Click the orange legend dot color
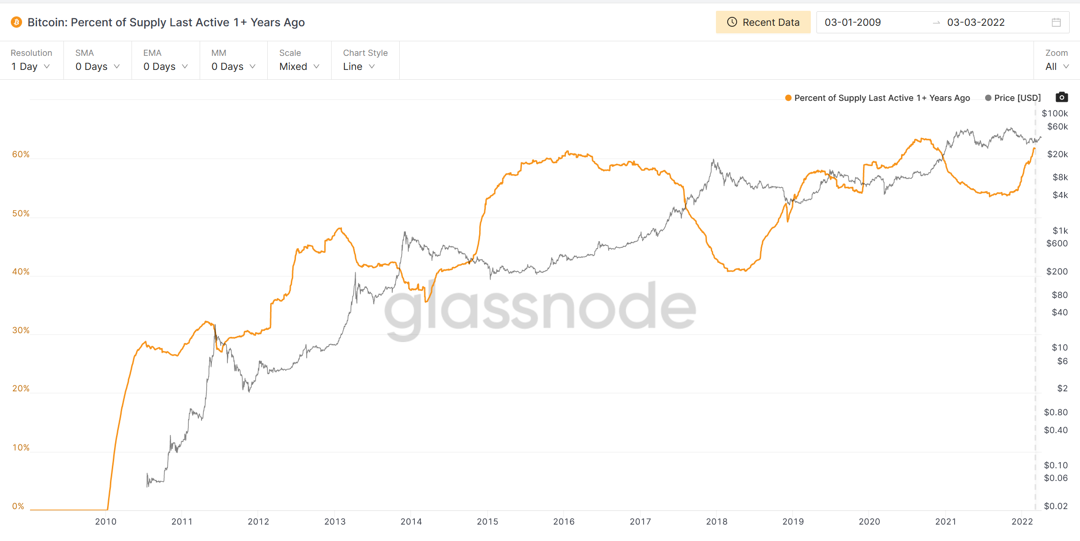The width and height of the screenshot is (1080, 541). 788,98
